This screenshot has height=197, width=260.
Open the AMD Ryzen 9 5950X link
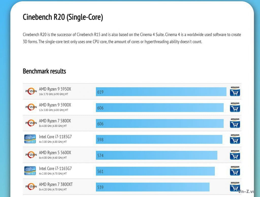point(55,89)
